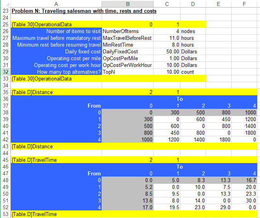Click travel time cell showing 19.5
This screenshot has height=218, width=260.
(166, 207)
